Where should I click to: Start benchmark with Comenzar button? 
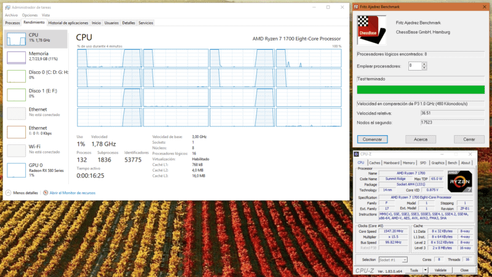373,139
